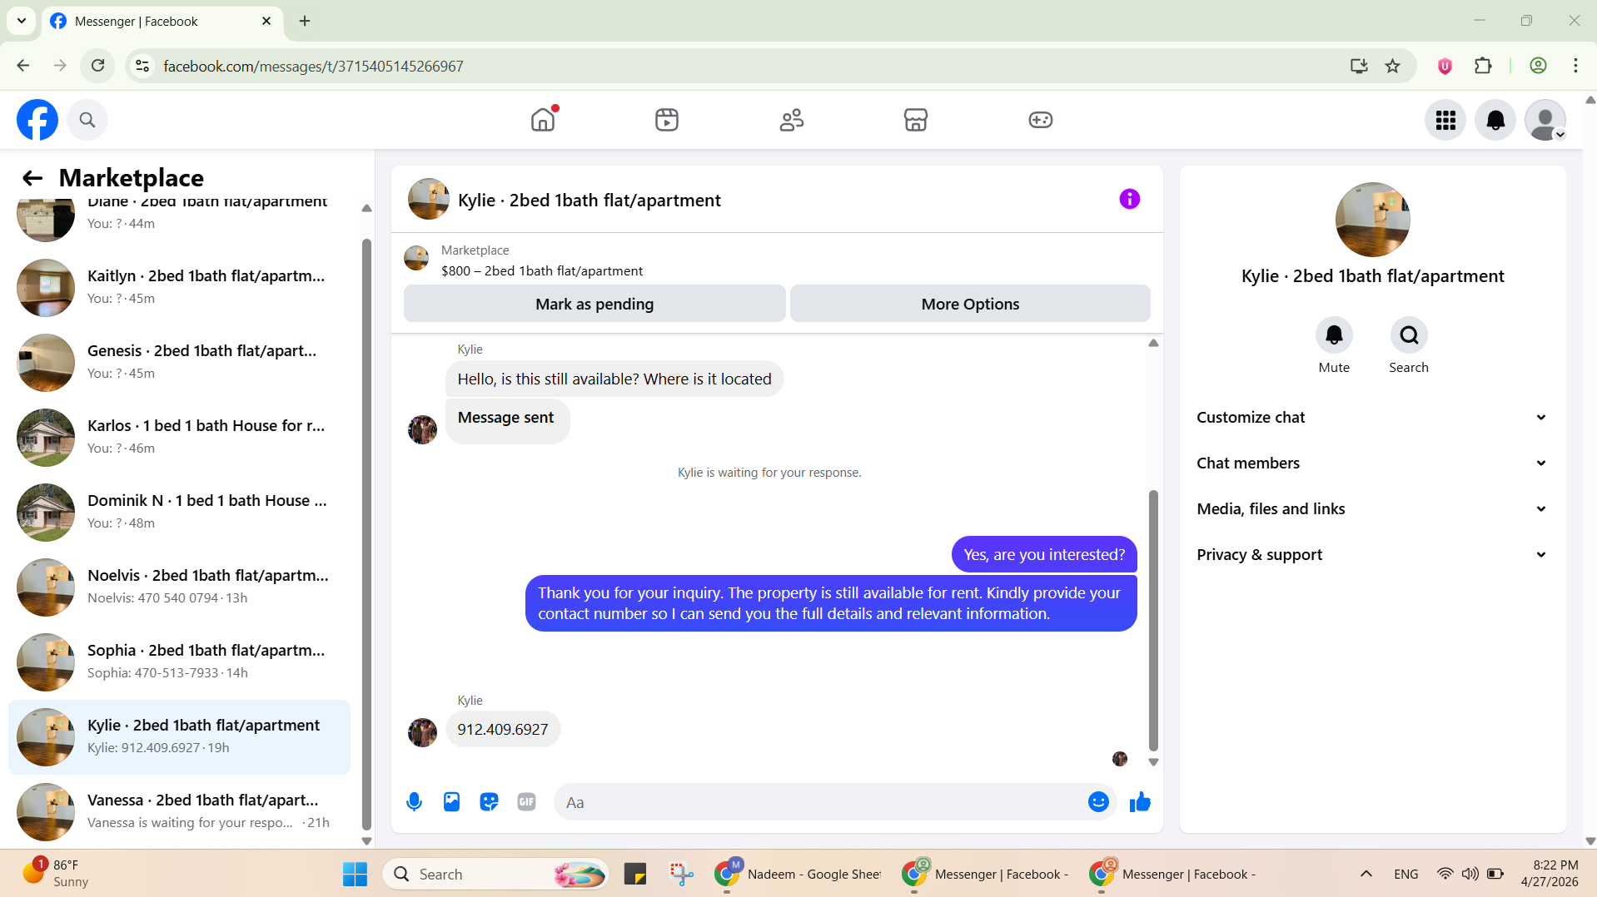Open the Marketplace storefront icon
This screenshot has height=897, width=1597.
coord(916,120)
